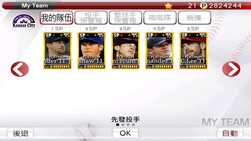251x141 pixels.
Task: Select the 我的隊伍 tab
Action: click(56, 17)
